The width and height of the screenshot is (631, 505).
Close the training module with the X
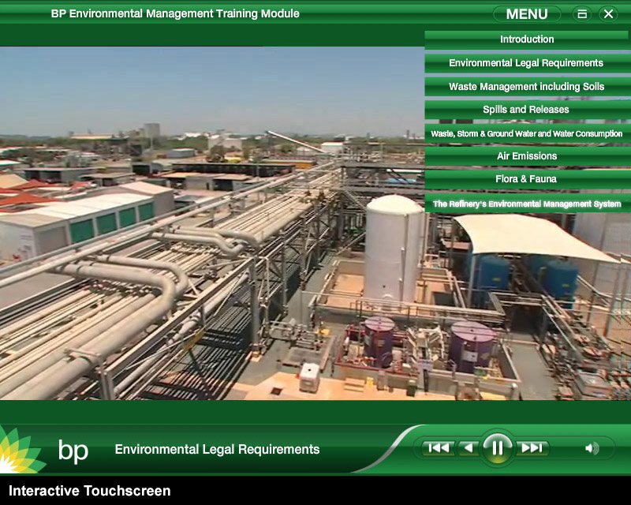(x=607, y=13)
